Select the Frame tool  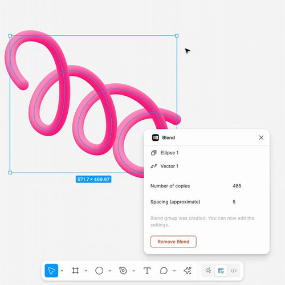click(75, 271)
